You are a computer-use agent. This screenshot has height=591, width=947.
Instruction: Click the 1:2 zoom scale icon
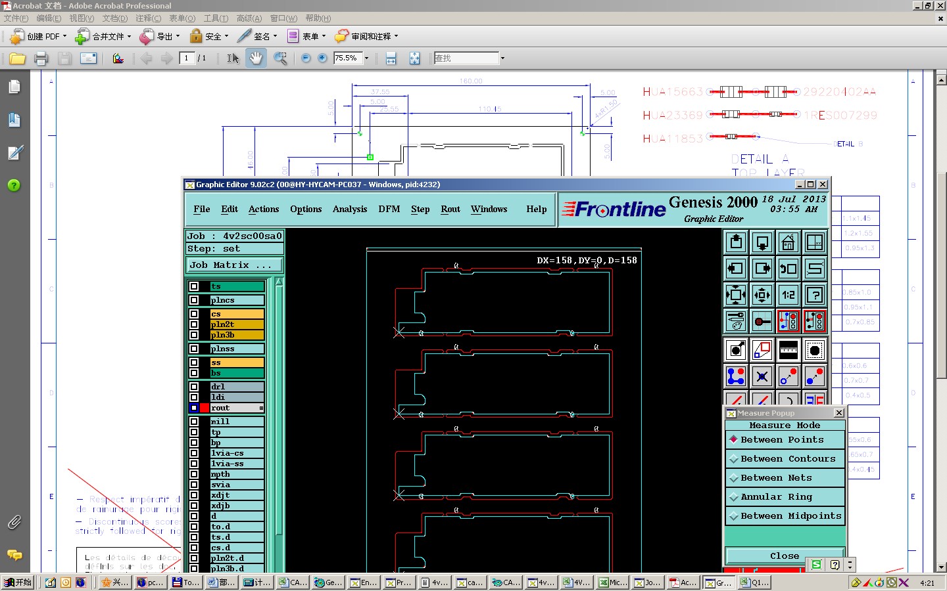[x=788, y=295]
